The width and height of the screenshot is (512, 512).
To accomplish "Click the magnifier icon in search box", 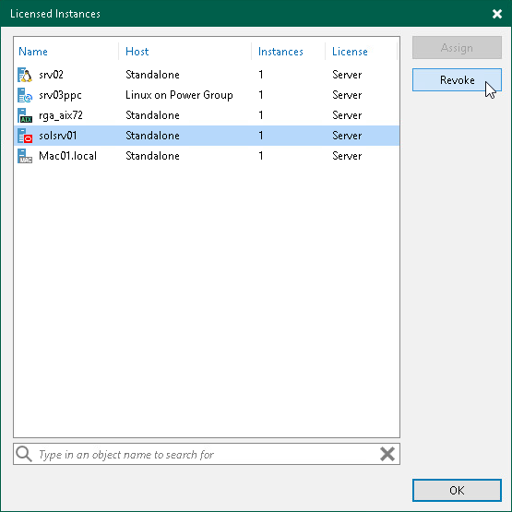I will coord(24,454).
